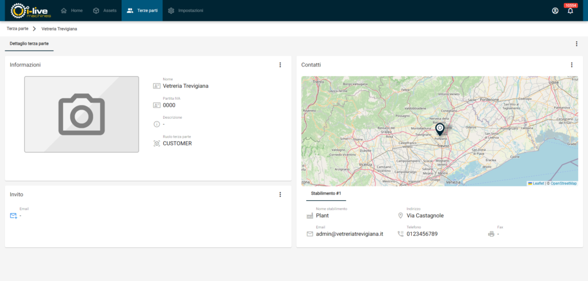Open the Invito card three-dot menu
This screenshot has width=588, height=281.
[280, 194]
